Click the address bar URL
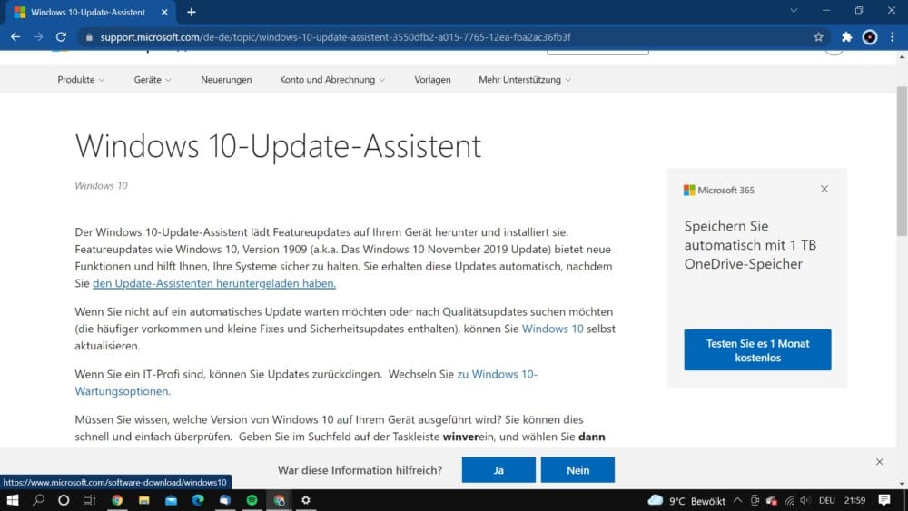908x511 pixels. 335,37
